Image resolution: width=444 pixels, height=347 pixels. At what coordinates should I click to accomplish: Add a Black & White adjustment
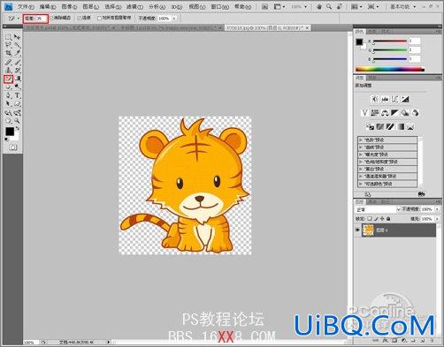pos(394,113)
